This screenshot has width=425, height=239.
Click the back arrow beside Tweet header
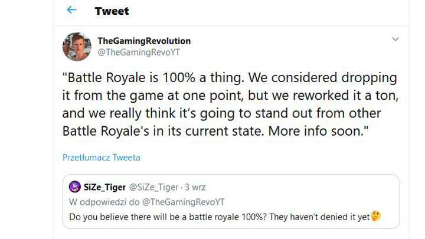[71, 10]
